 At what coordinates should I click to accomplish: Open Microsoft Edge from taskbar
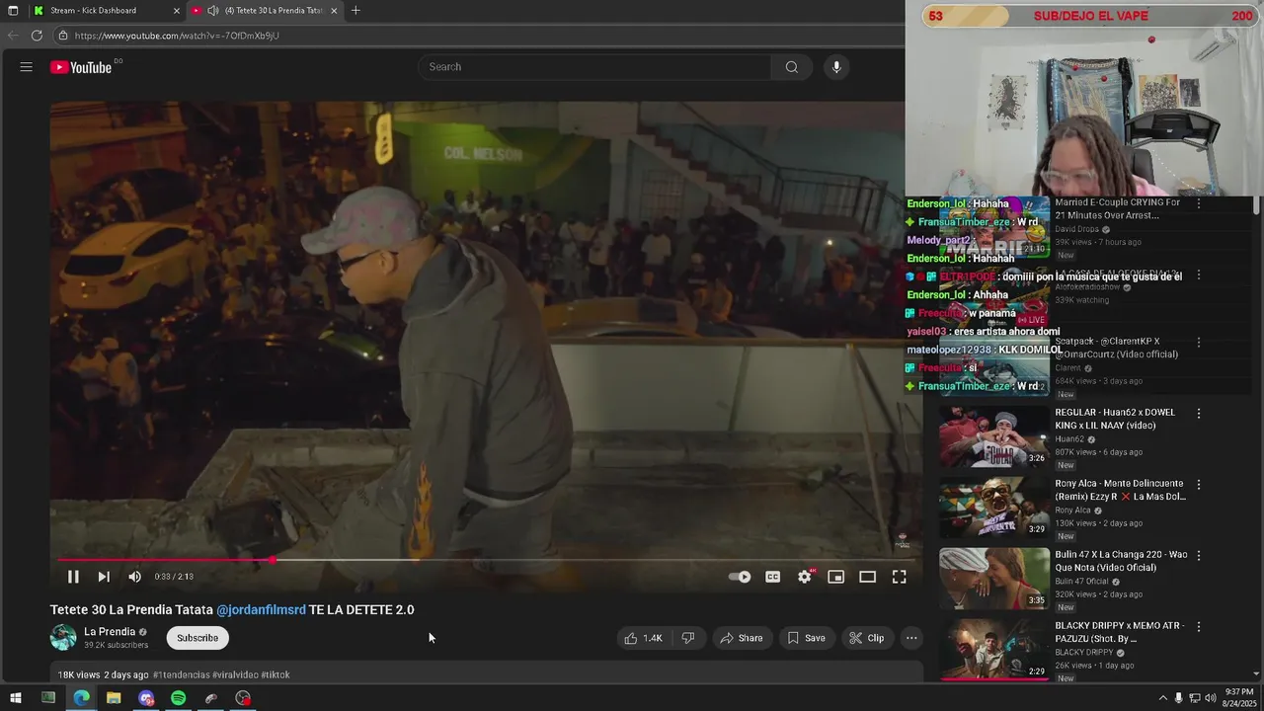pos(81,698)
